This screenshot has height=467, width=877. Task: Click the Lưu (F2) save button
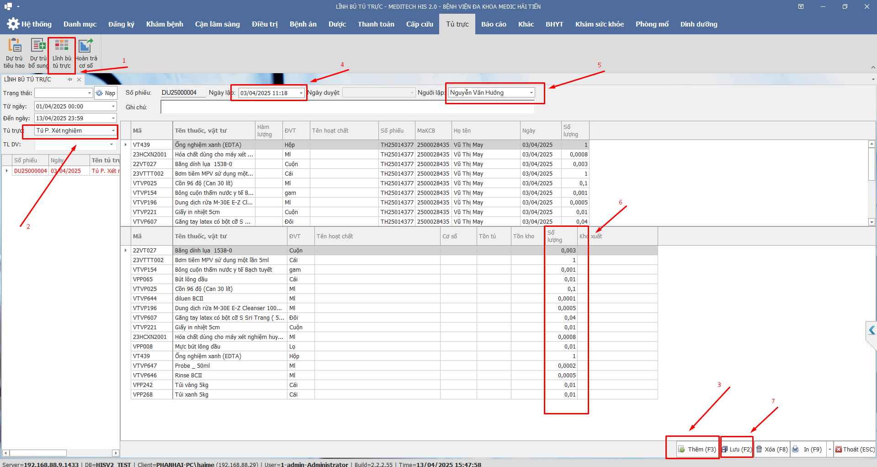(737, 449)
